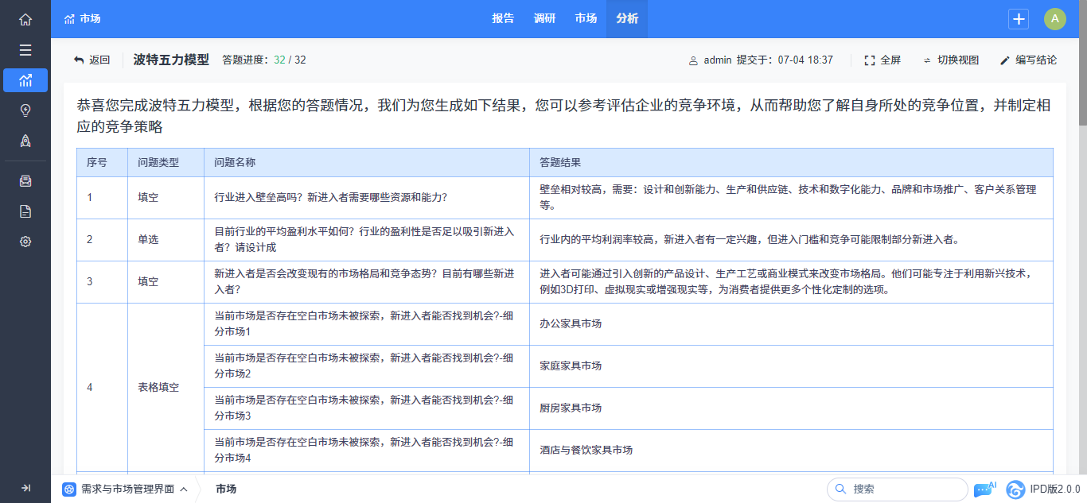Expand the sidebar with arrow icon
Screen dimensions: 1087x503
point(25,488)
